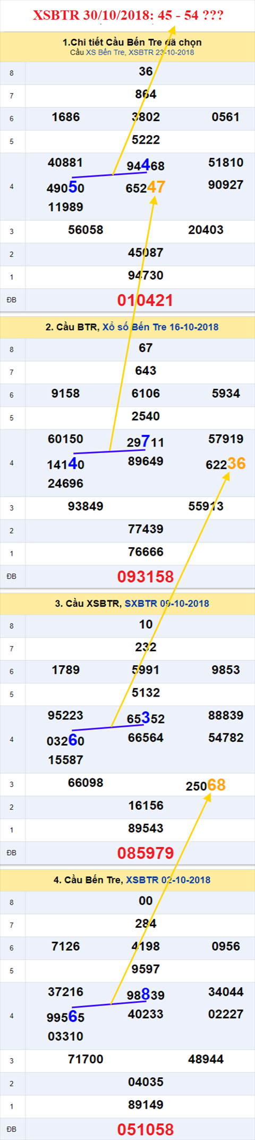Click the number 54782
255x1140 pixels.
[226, 738]
